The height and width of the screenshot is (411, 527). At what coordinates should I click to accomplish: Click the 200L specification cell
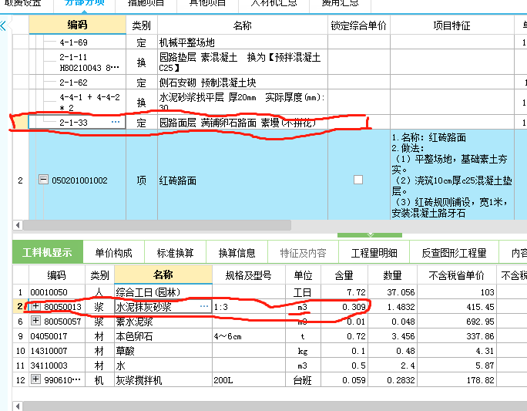[x=248, y=379]
